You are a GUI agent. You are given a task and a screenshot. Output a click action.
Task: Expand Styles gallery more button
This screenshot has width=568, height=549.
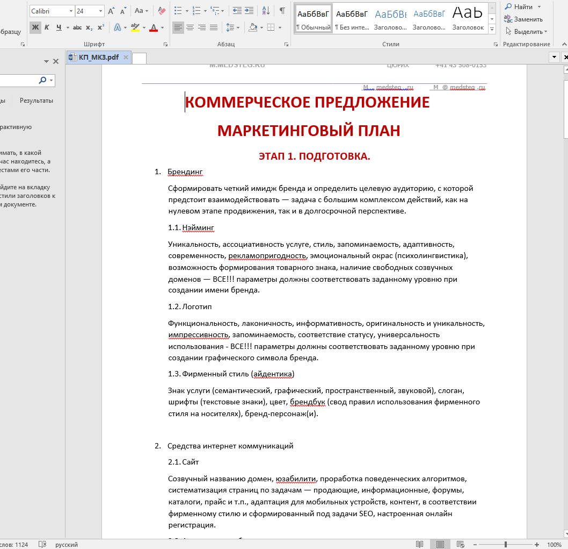pyautogui.click(x=492, y=28)
